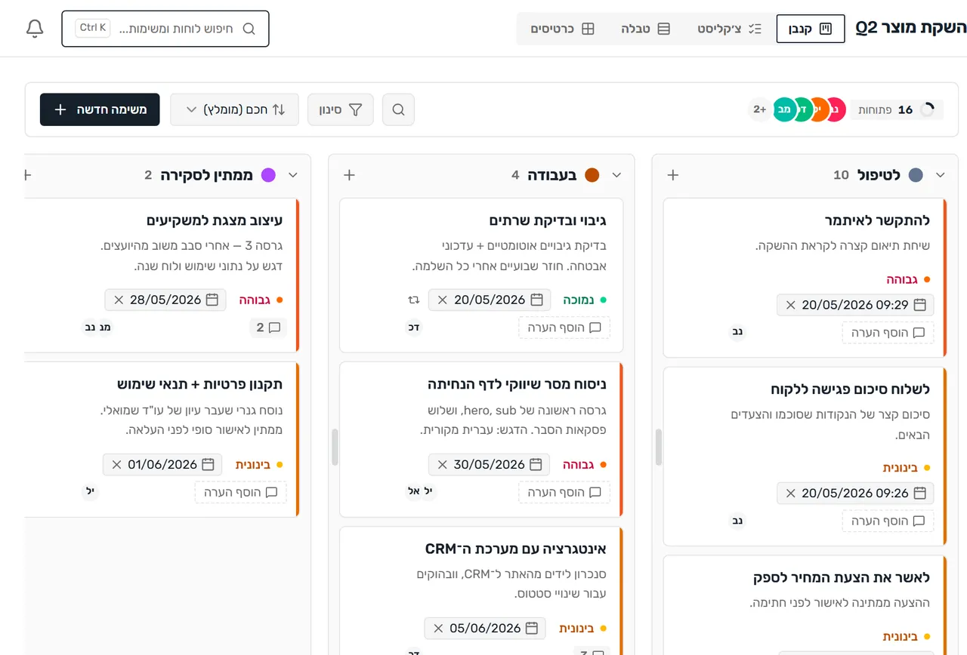Image resolution: width=967 pixels, height=655 pixels.
Task: Open the 2 comments on עיצוב מצגת card
Action: (x=268, y=327)
